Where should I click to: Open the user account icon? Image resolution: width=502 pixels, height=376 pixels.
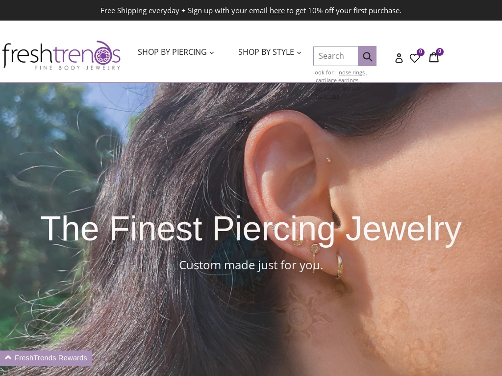tap(399, 58)
